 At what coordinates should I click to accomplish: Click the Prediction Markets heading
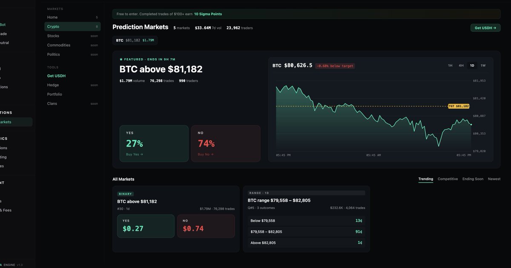click(x=141, y=27)
